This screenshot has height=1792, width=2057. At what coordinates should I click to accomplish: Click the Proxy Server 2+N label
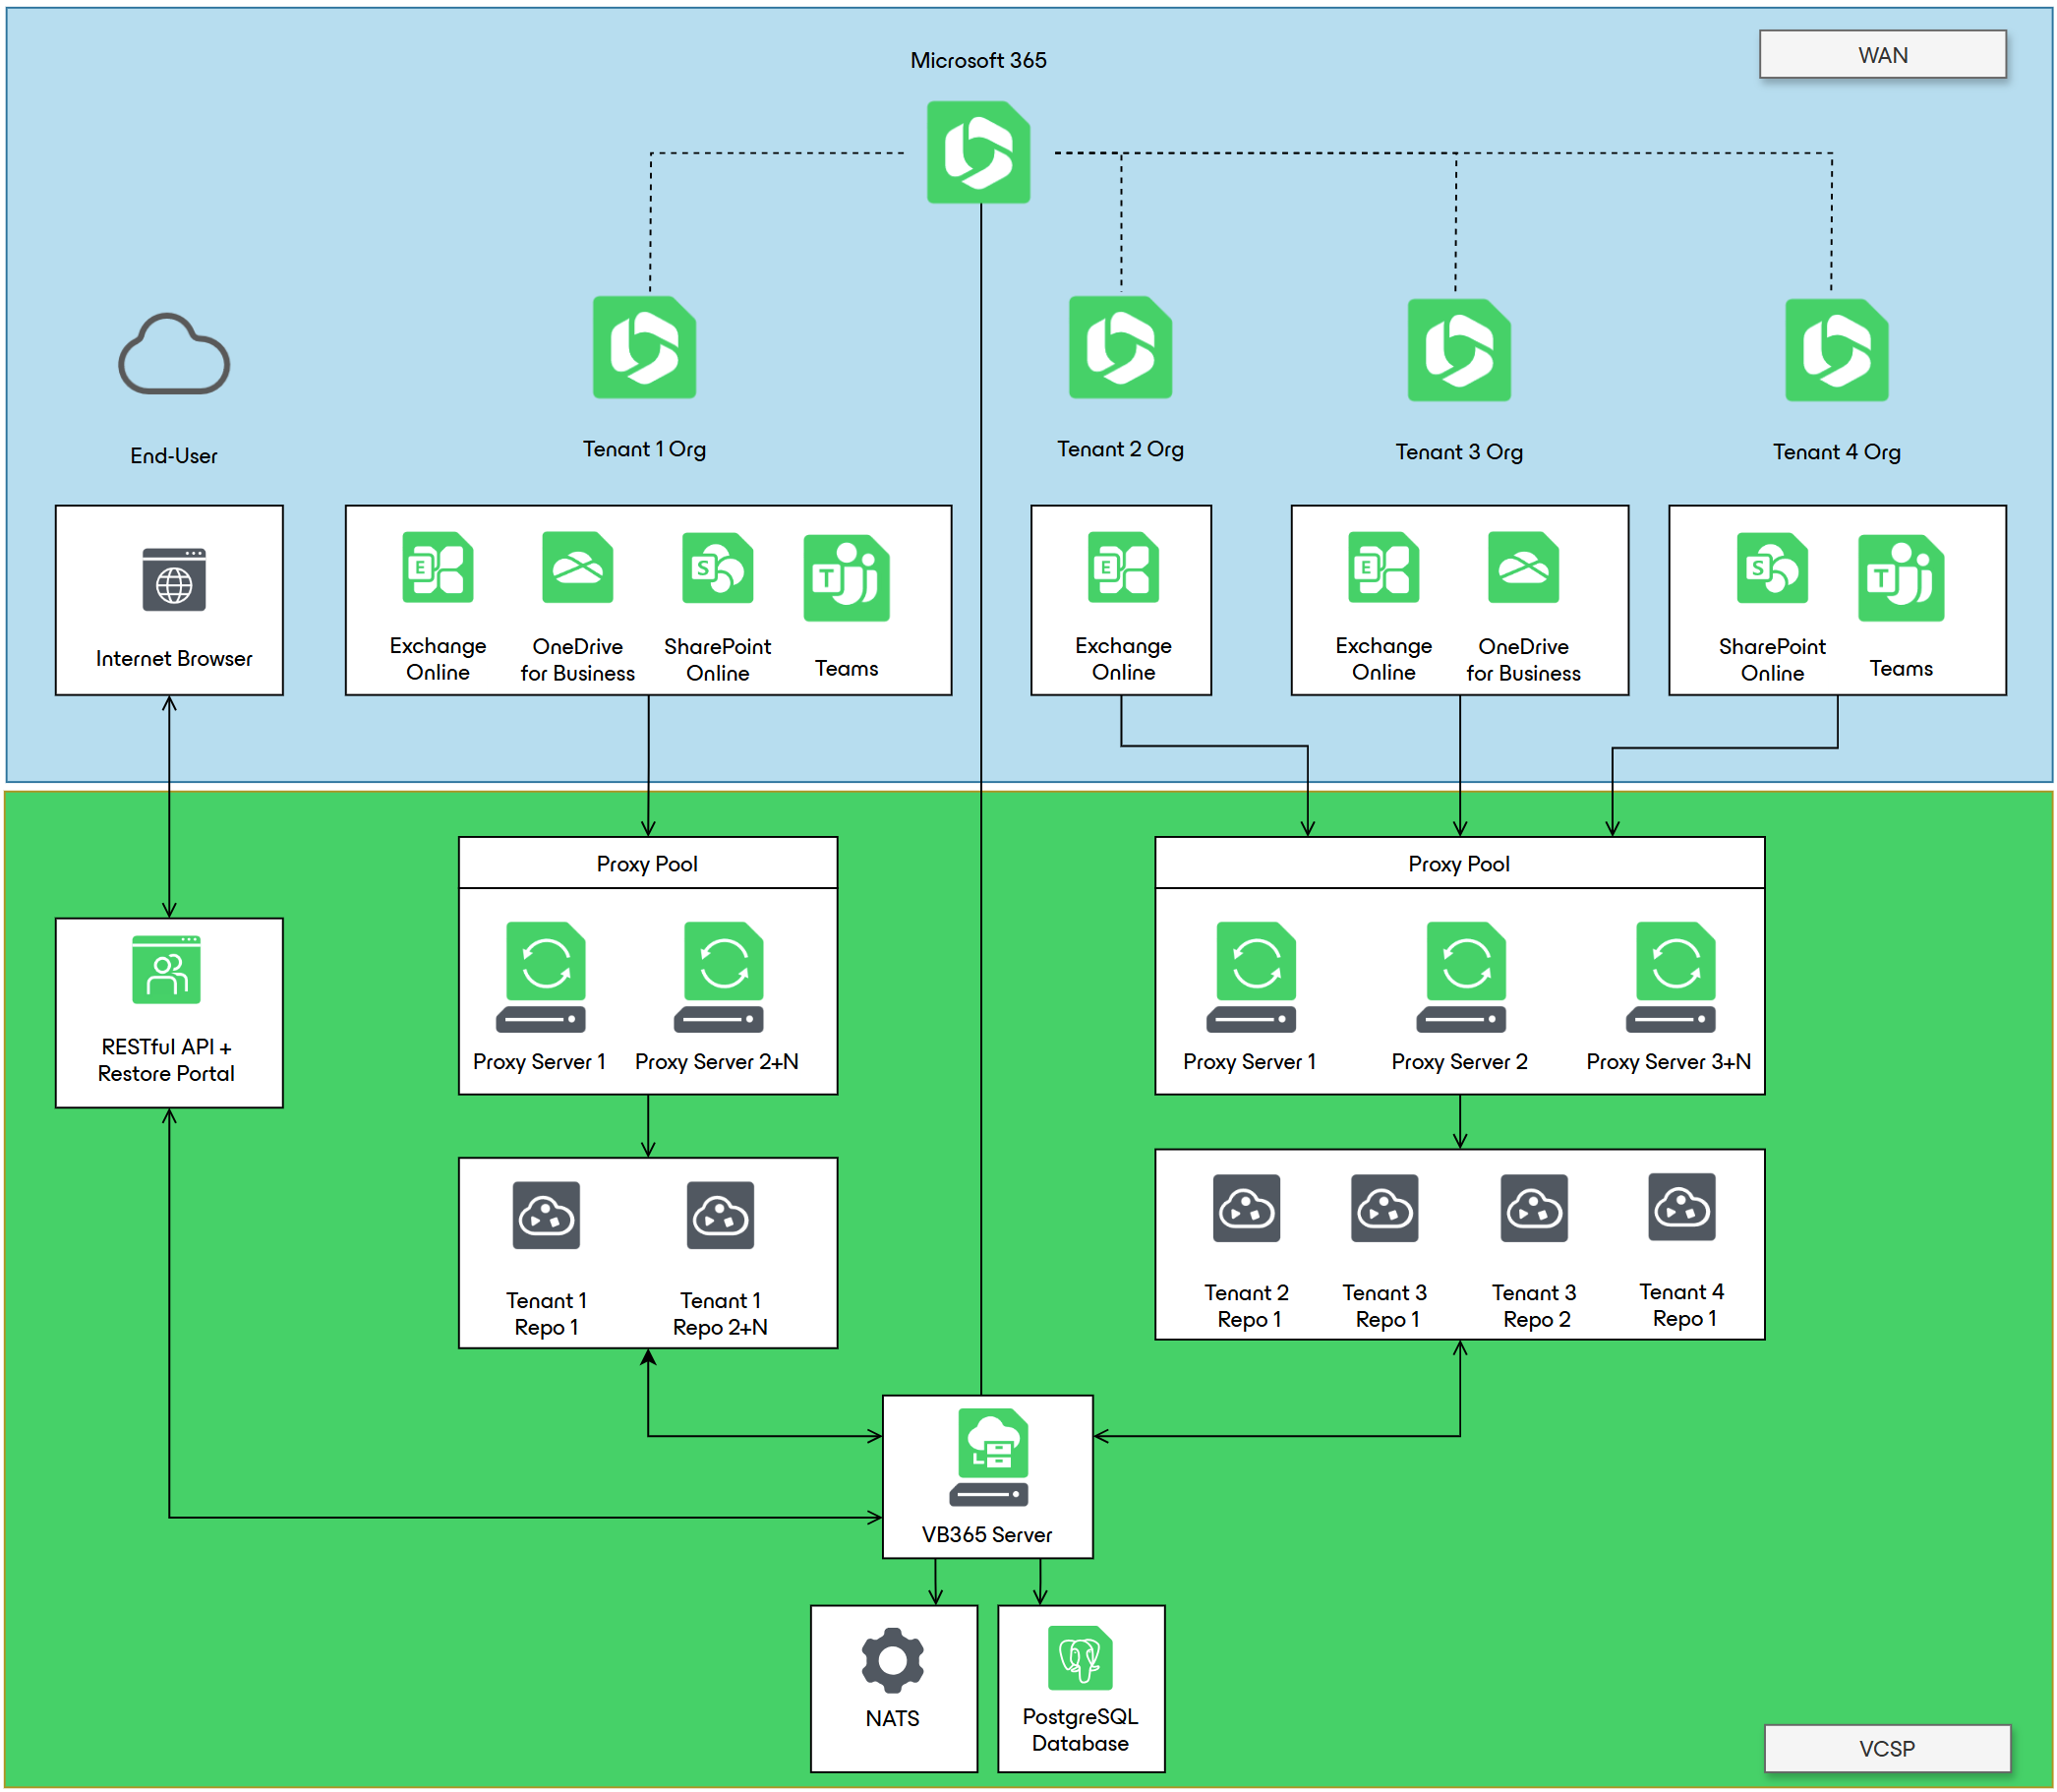pos(717,1061)
